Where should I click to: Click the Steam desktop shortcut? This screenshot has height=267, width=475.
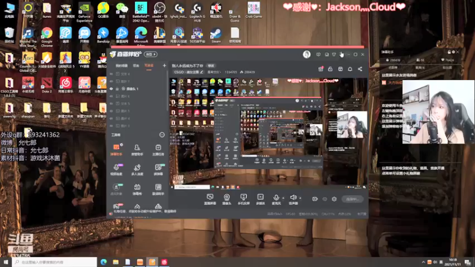pyautogui.click(x=216, y=35)
